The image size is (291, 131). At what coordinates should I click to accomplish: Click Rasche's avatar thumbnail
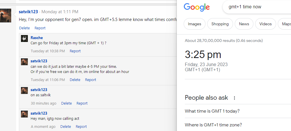pos(24,38)
